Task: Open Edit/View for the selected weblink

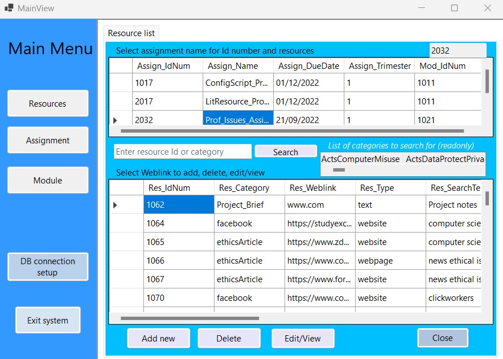Action: pyautogui.click(x=303, y=338)
